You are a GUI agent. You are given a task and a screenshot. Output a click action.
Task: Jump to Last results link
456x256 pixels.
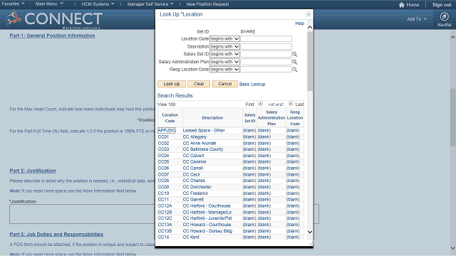click(299, 105)
